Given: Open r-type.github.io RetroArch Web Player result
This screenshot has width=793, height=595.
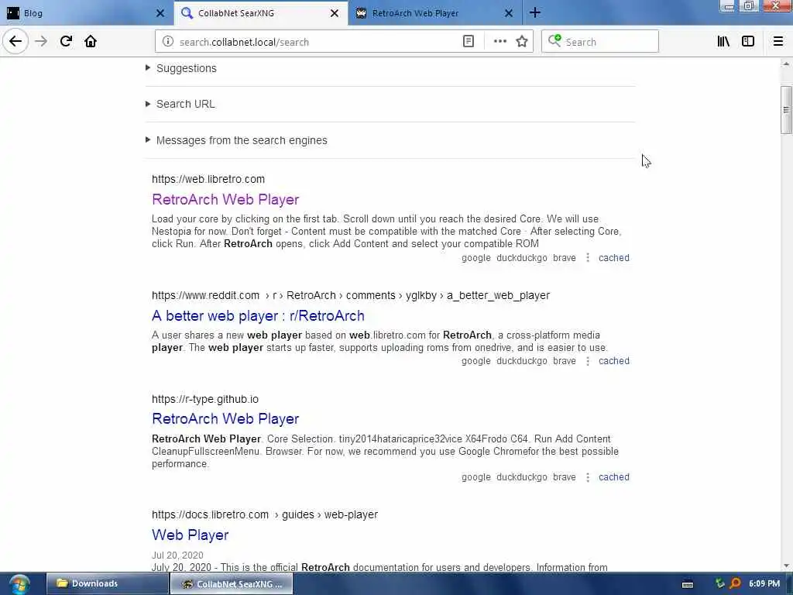Looking at the screenshot, I should point(225,419).
